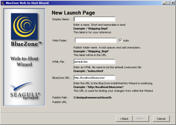Image resolution: width=176 pixels, height=125 pixels.
Task: Click 'This label is for your reference.' text
Action: pos(92,32)
